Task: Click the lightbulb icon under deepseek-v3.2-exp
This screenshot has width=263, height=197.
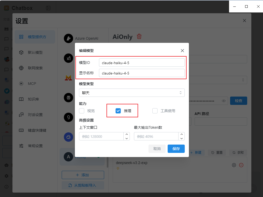Action: pos(118,168)
